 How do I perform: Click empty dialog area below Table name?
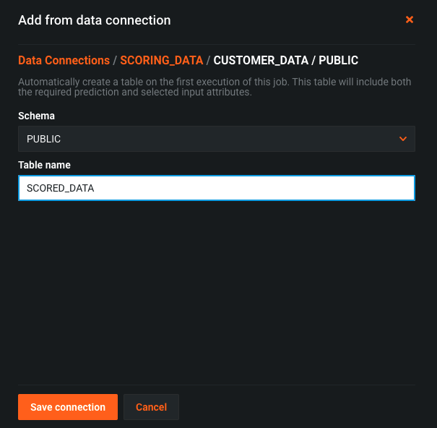[217, 290]
